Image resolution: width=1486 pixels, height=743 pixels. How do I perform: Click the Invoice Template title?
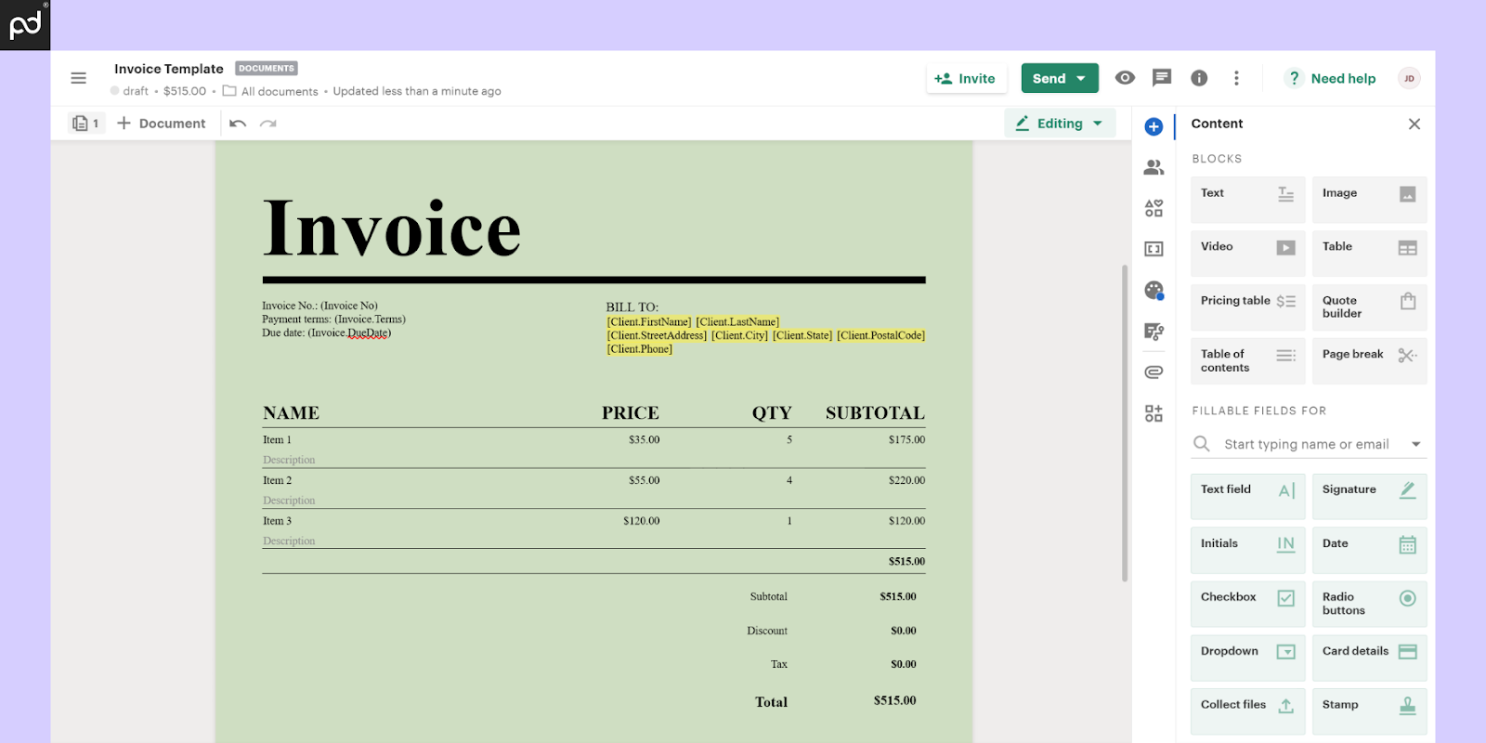169,69
